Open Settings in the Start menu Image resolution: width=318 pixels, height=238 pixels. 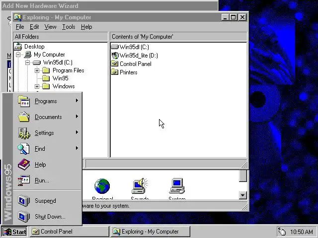[x=48, y=133]
